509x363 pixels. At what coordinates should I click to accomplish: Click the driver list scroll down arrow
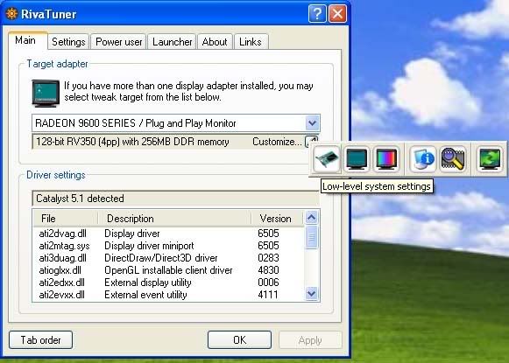[312, 294]
